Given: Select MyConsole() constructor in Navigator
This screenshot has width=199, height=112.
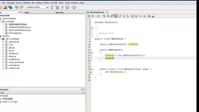Looking at the screenshot, I should point(7,99).
